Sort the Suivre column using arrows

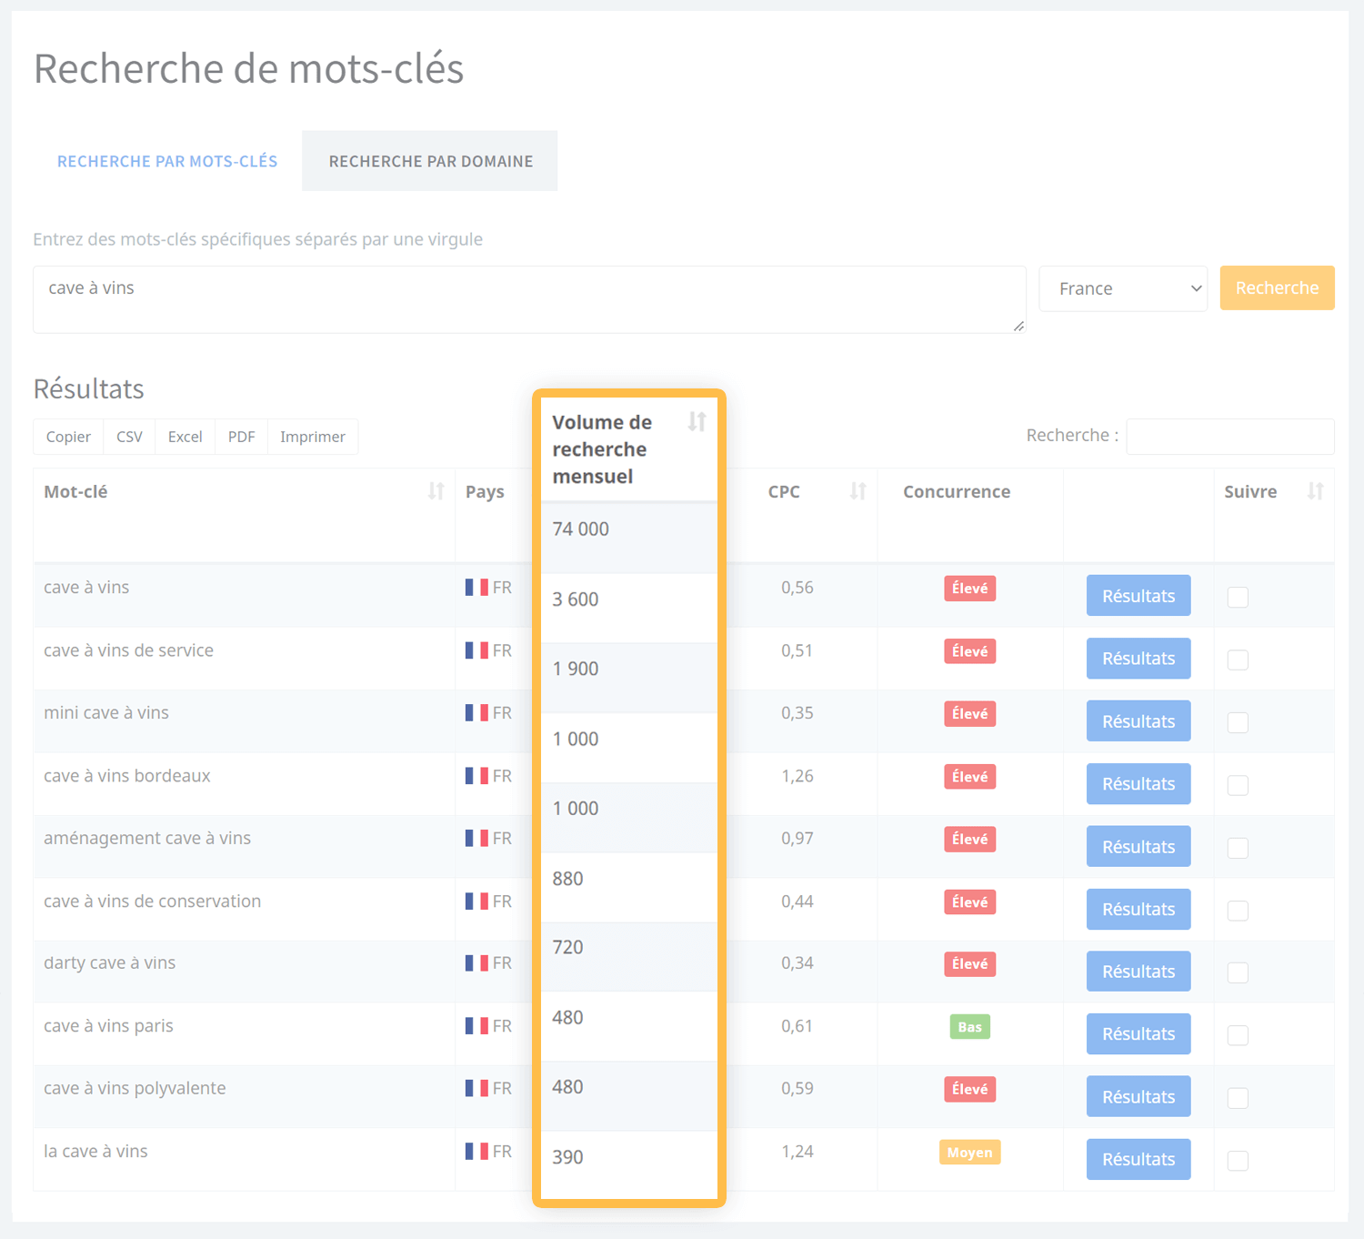pyautogui.click(x=1315, y=491)
